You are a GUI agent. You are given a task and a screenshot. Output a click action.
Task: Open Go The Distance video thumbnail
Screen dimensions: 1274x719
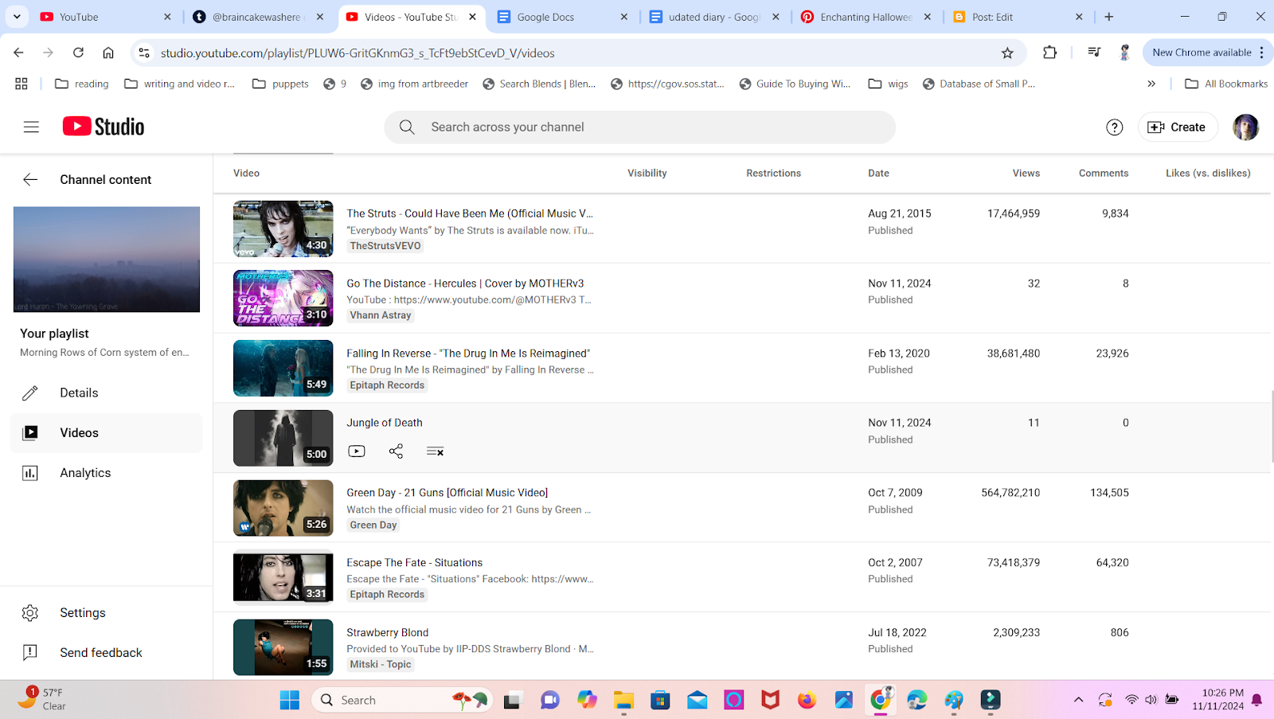283,299
